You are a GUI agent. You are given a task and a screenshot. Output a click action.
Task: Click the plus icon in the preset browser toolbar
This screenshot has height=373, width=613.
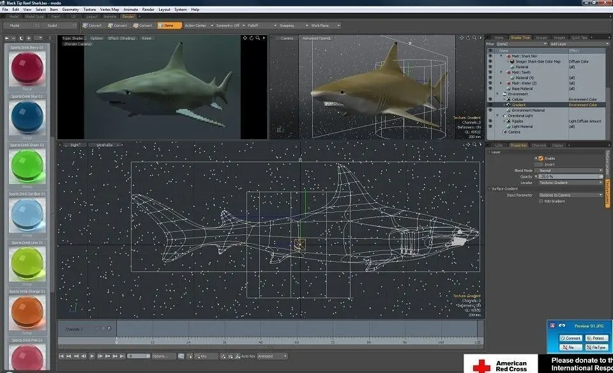[x=29, y=38]
